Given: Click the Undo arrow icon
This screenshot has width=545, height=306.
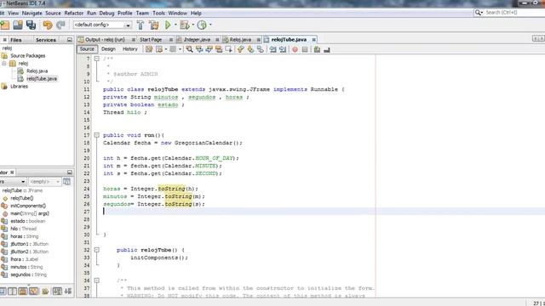Looking at the screenshot, I should (48, 25).
